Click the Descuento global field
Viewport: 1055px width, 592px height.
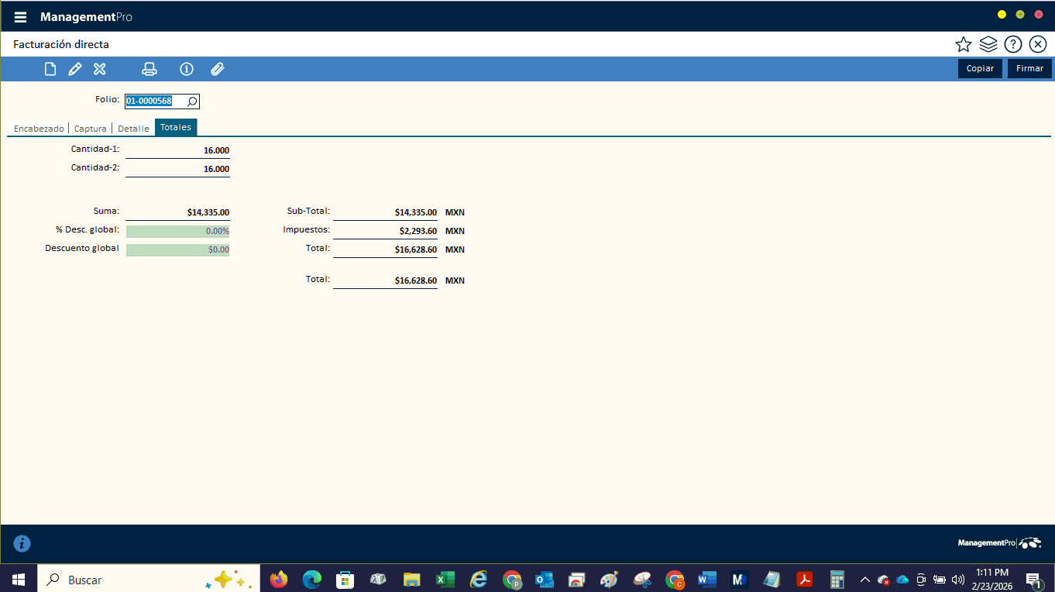(x=177, y=250)
